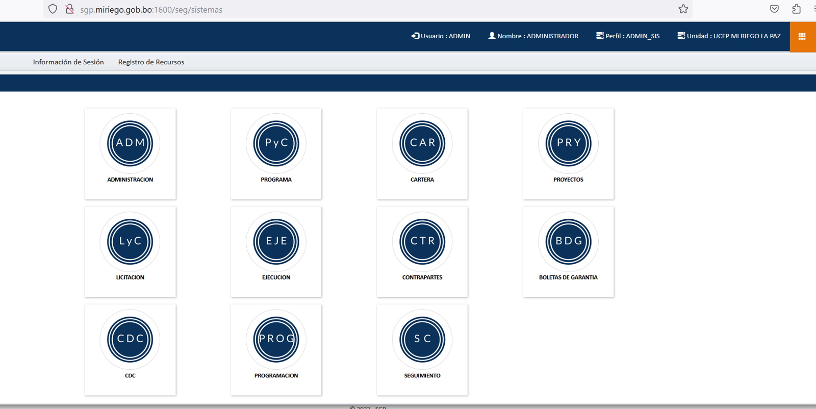Open Registro de Recursos menu

(151, 62)
